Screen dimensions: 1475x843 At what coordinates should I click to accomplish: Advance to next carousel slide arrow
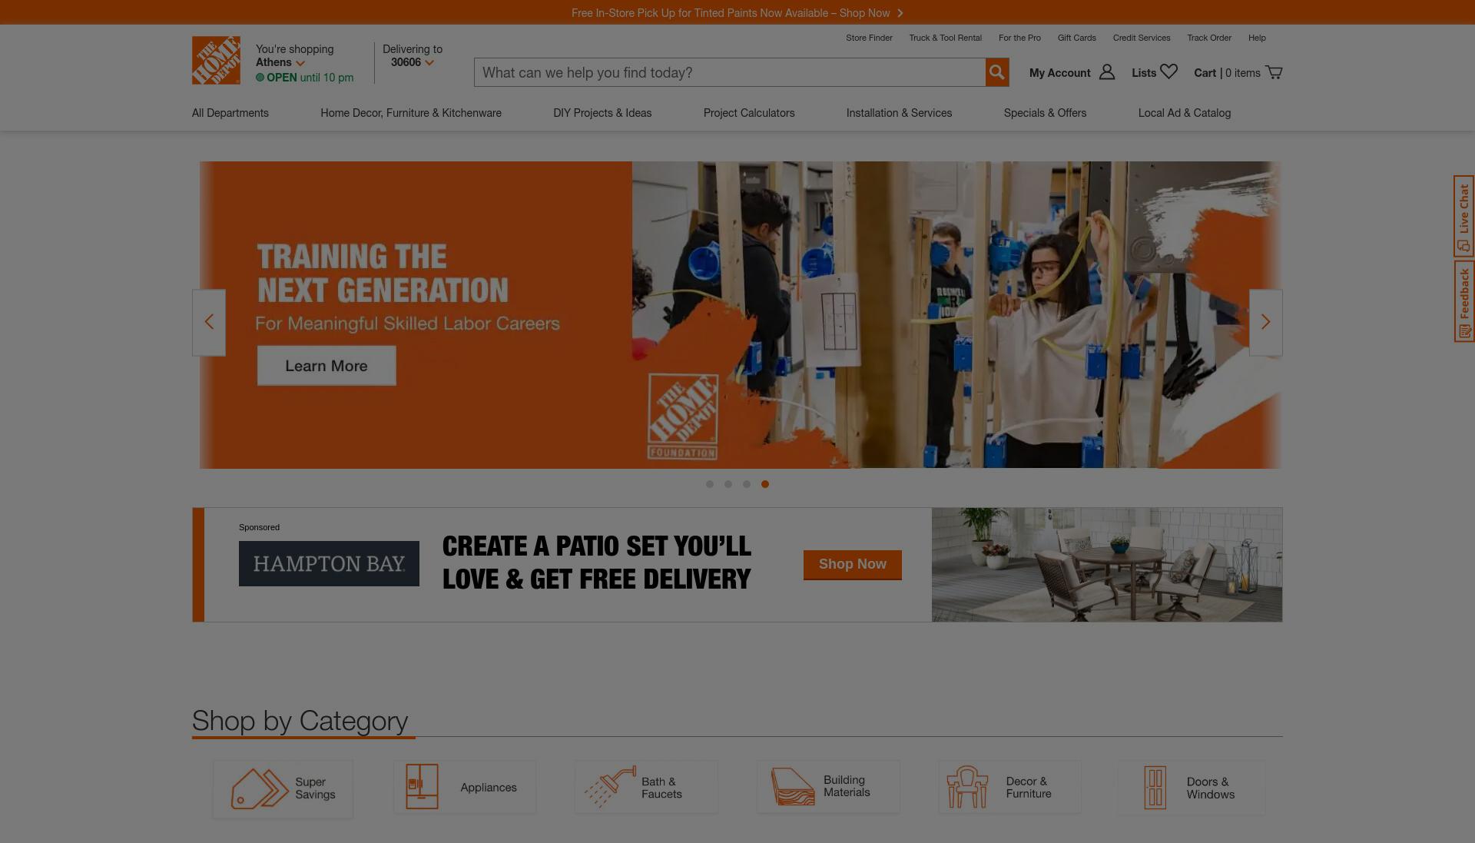pos(1266,323)
